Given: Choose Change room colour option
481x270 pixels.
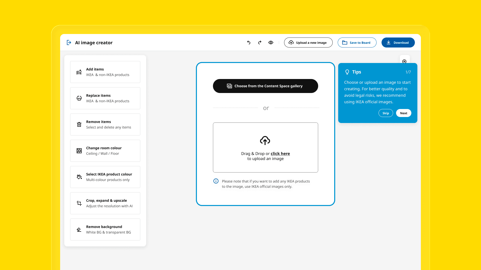Looking at the screenshot, I should pos(105,151).
